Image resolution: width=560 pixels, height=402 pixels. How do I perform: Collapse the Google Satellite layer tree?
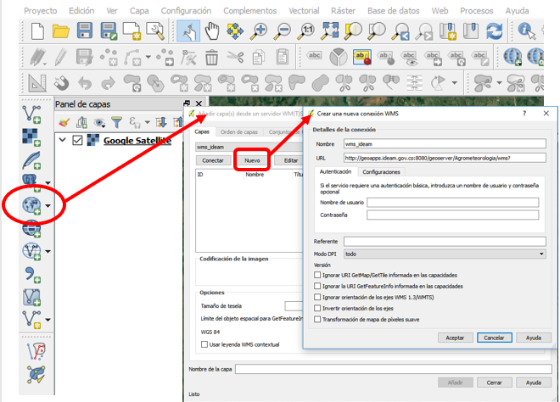(x=63, y=140)
